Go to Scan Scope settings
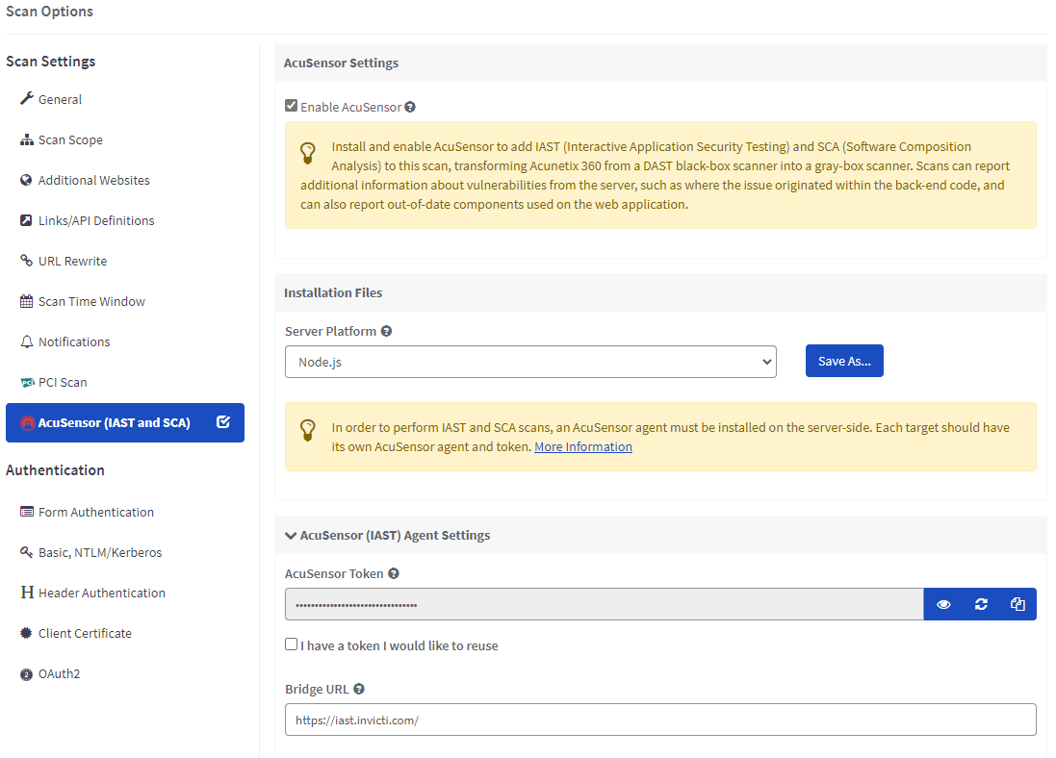The image size is (1056, 758). tap(70, 140)
